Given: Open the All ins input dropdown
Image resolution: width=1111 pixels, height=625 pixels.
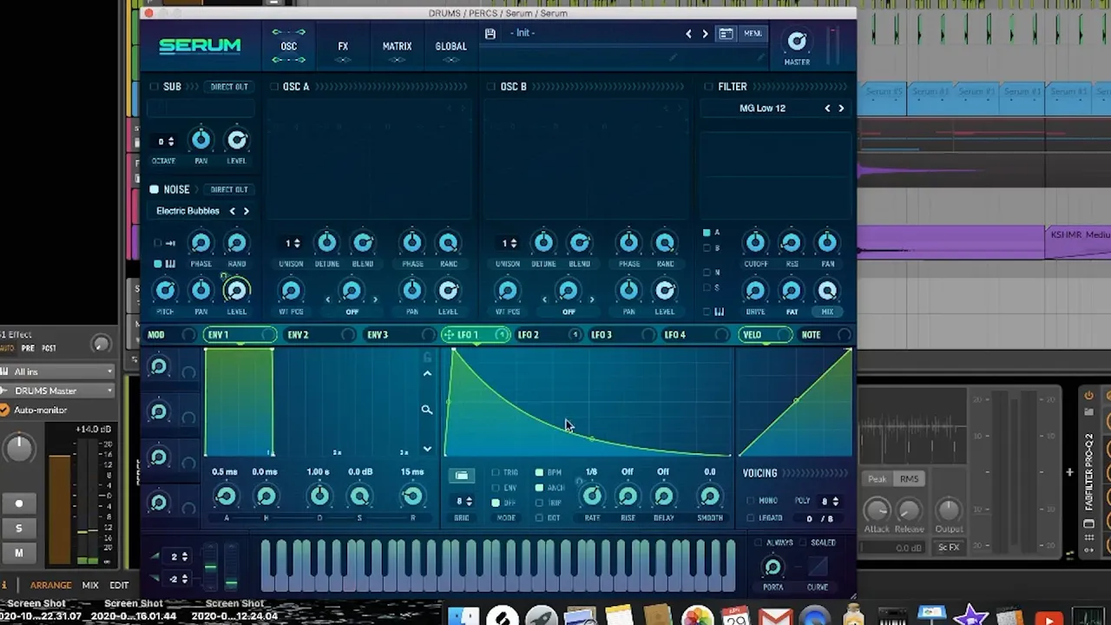Looking at the screenshot, I should pyautogui.click(x=57, y=372).
